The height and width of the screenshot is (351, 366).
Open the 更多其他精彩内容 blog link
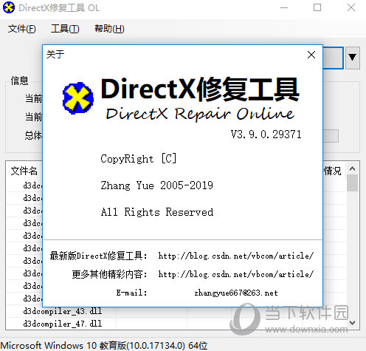pos(235,274)
